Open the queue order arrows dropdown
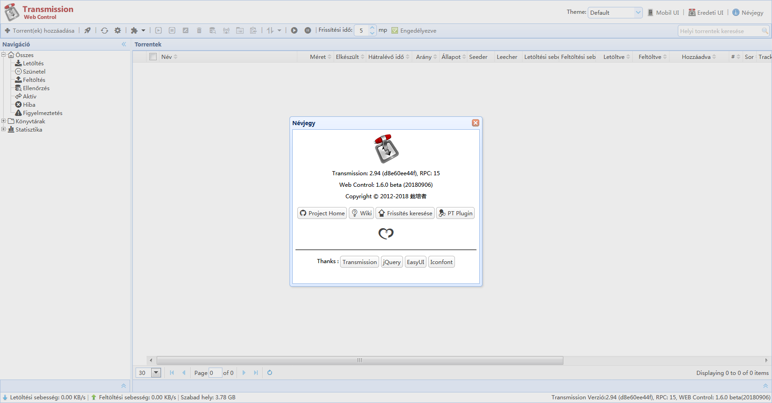772x403 pixels. pos(274,30)
